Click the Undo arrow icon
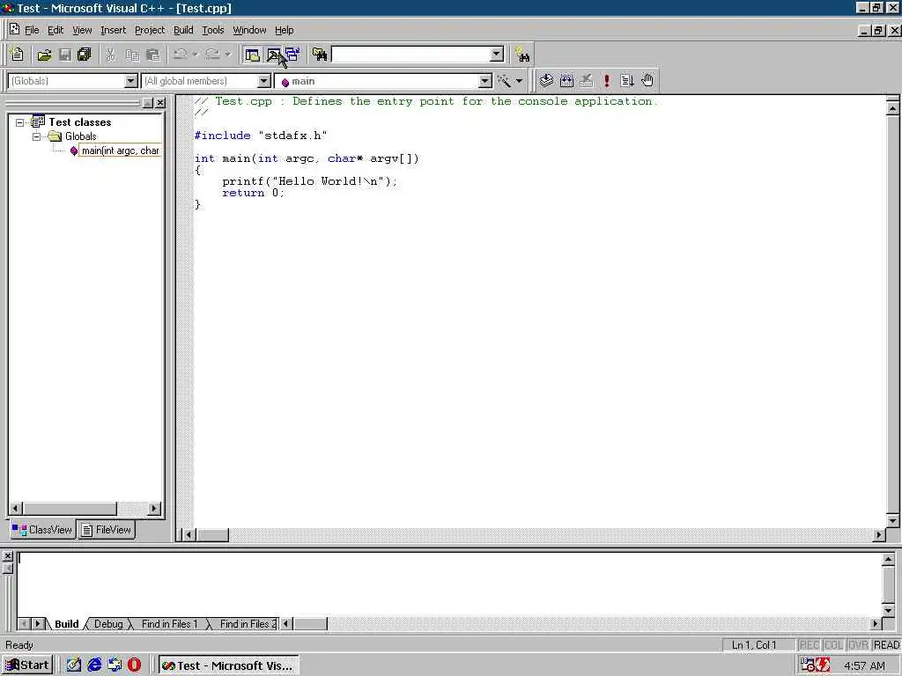Screen dimensions: 902x676 pos(180,55)
